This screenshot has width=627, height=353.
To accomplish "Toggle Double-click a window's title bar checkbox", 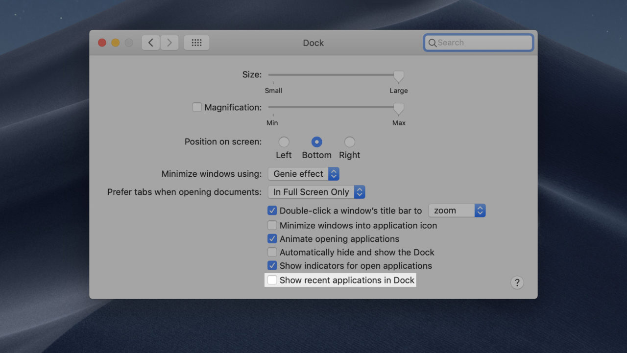I will tap(272, 211).
